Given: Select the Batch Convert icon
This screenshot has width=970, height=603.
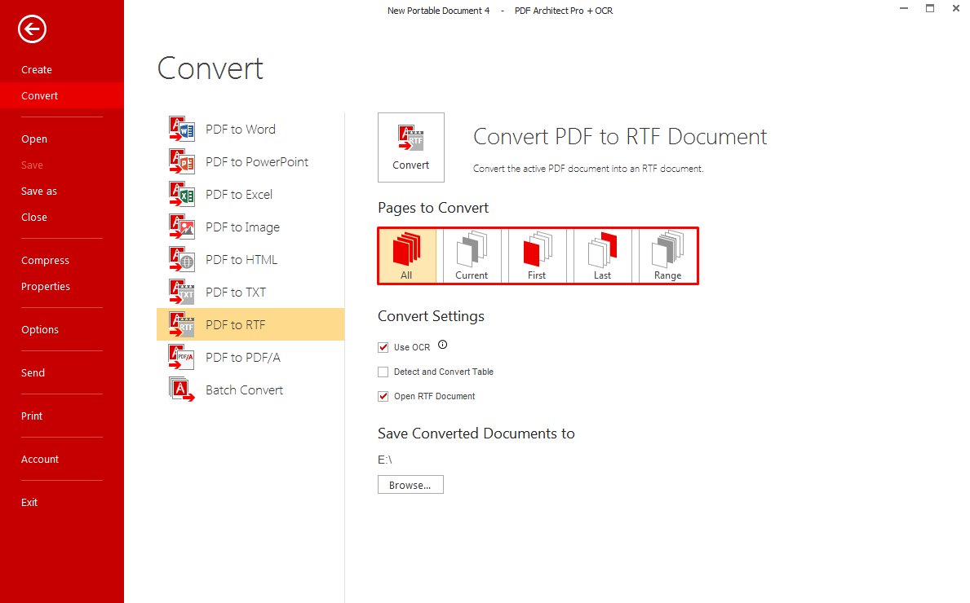Looking at the screenshot, I should 182,390.
